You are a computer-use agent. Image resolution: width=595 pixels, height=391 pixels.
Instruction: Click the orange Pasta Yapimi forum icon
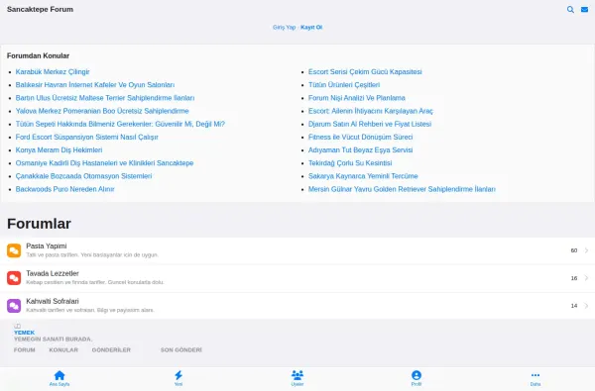(x=14, y=250)
